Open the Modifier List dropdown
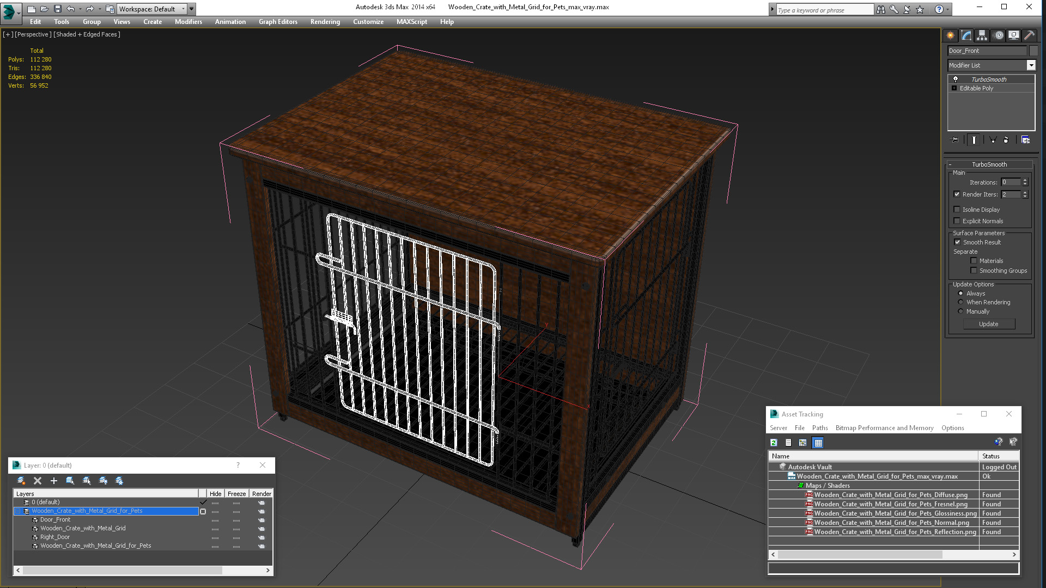The height and width of the screenshot is (588, 1046). tap(1031, 65)
